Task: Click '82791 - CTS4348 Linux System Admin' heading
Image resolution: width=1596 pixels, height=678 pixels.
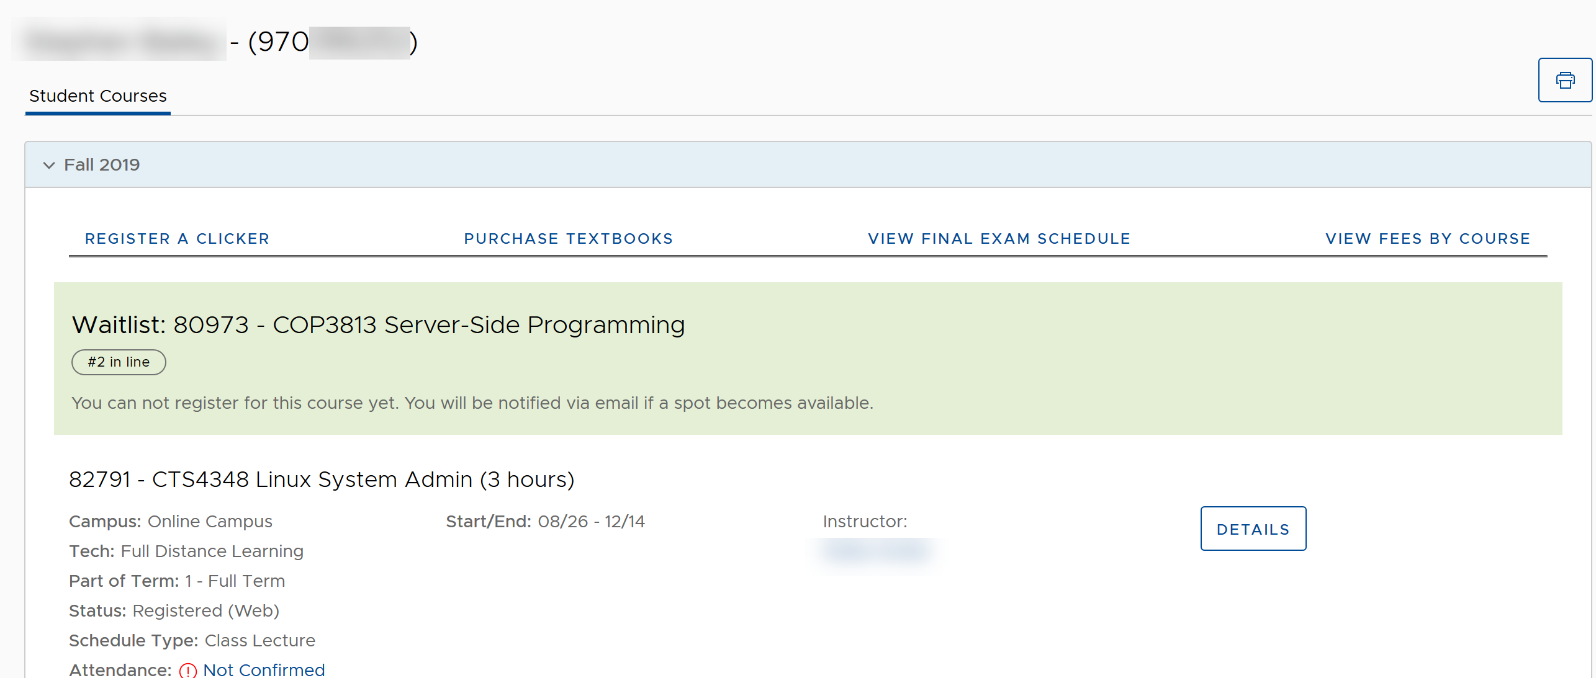Action: 322,480
